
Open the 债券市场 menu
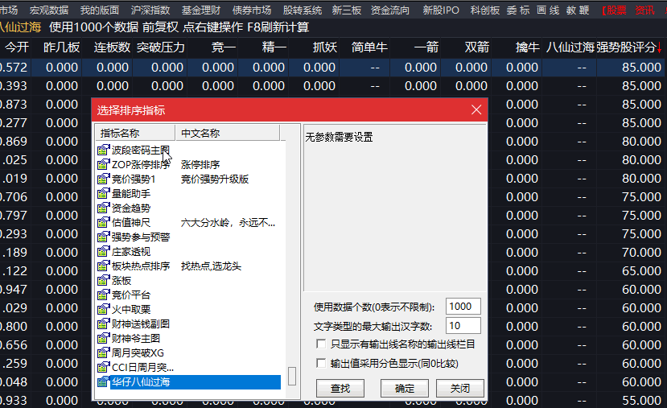tap(251, 10)
